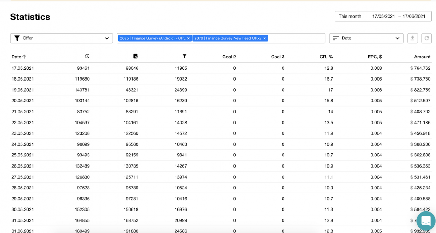The image size is (436, 233).
Task: Click the amount $ 531.461
Action: click(x=420, y=177)
